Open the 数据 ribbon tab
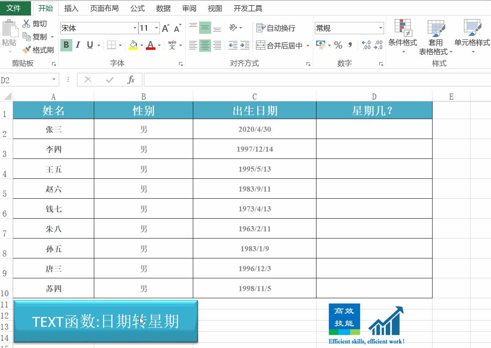The image size is (491, 348). click(x=163, y=8)
